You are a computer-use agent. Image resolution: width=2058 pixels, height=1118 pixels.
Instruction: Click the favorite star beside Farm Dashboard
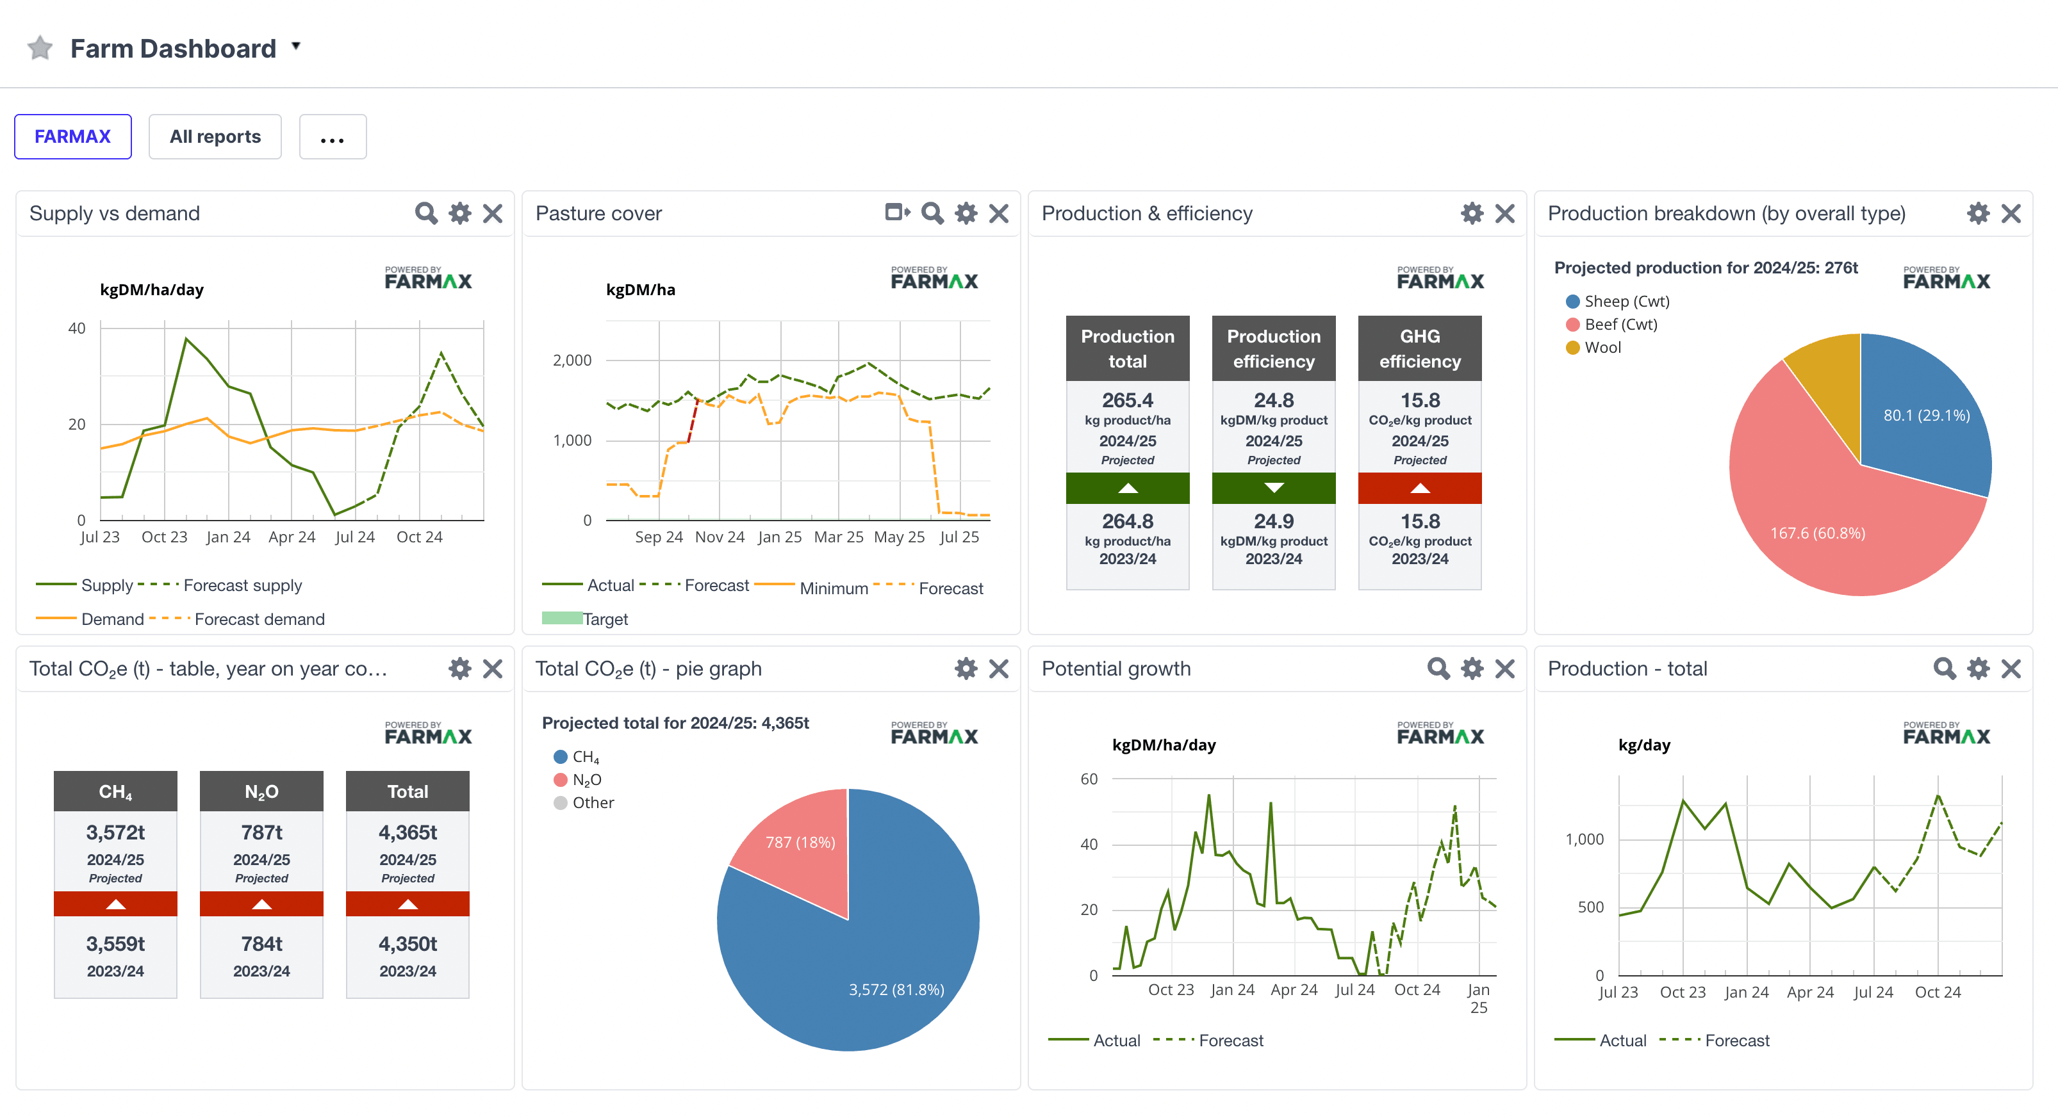(x=40, y=48)
